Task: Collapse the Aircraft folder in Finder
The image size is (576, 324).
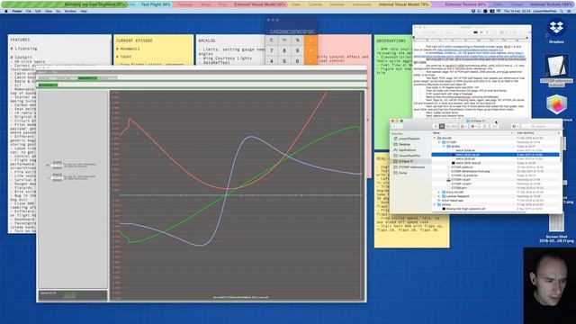Action: click(x=435, y=138)
